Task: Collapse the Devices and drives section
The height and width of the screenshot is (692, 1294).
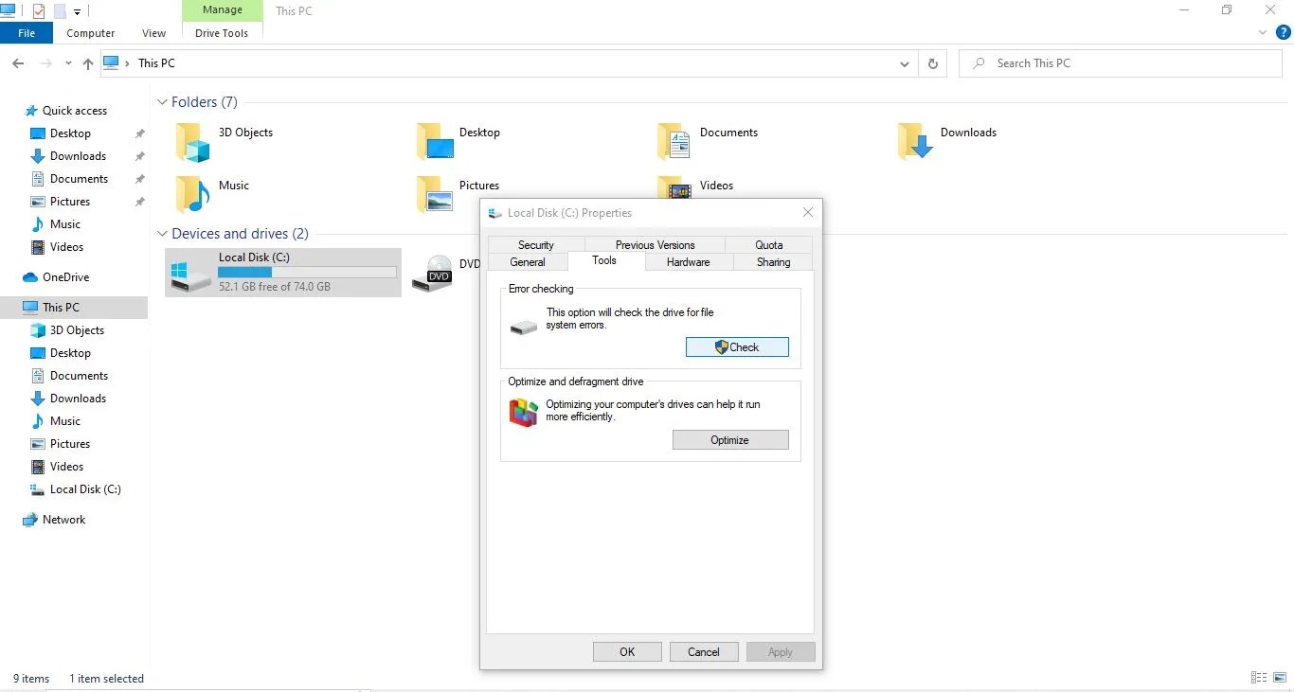Action: point(162,233)
